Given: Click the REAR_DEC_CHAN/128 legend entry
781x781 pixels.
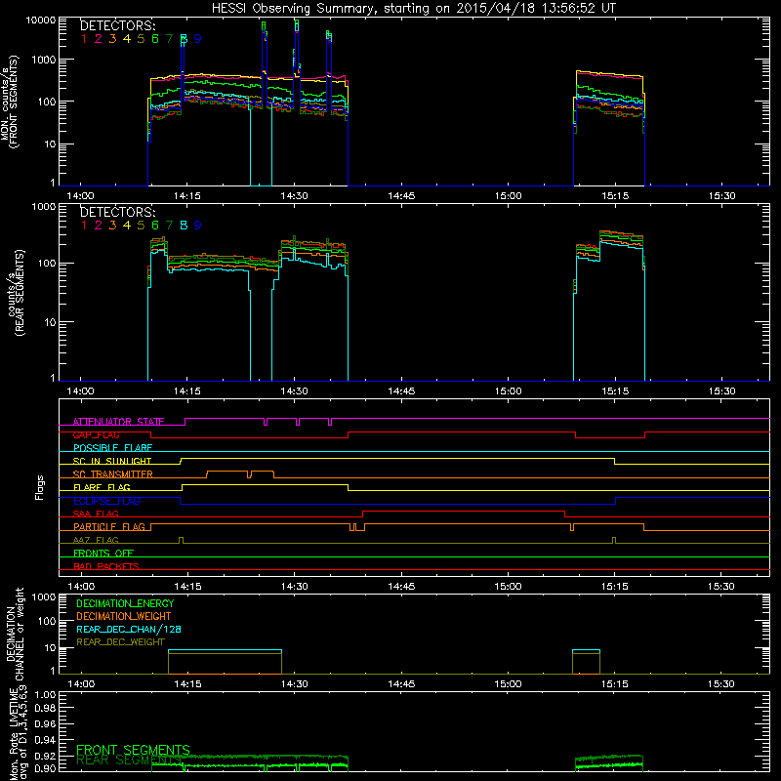Looking at the screenshot, I should pyautogui.click(x=129, y=629).
